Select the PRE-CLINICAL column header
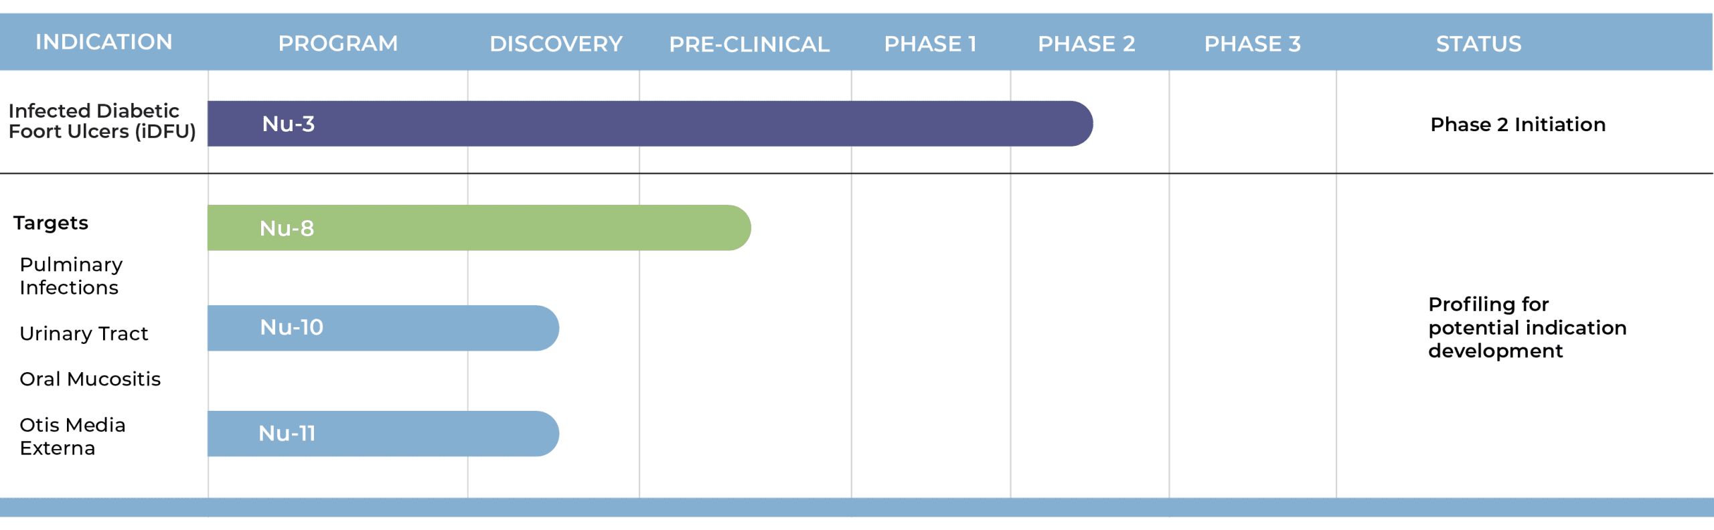 click(749, 44)
